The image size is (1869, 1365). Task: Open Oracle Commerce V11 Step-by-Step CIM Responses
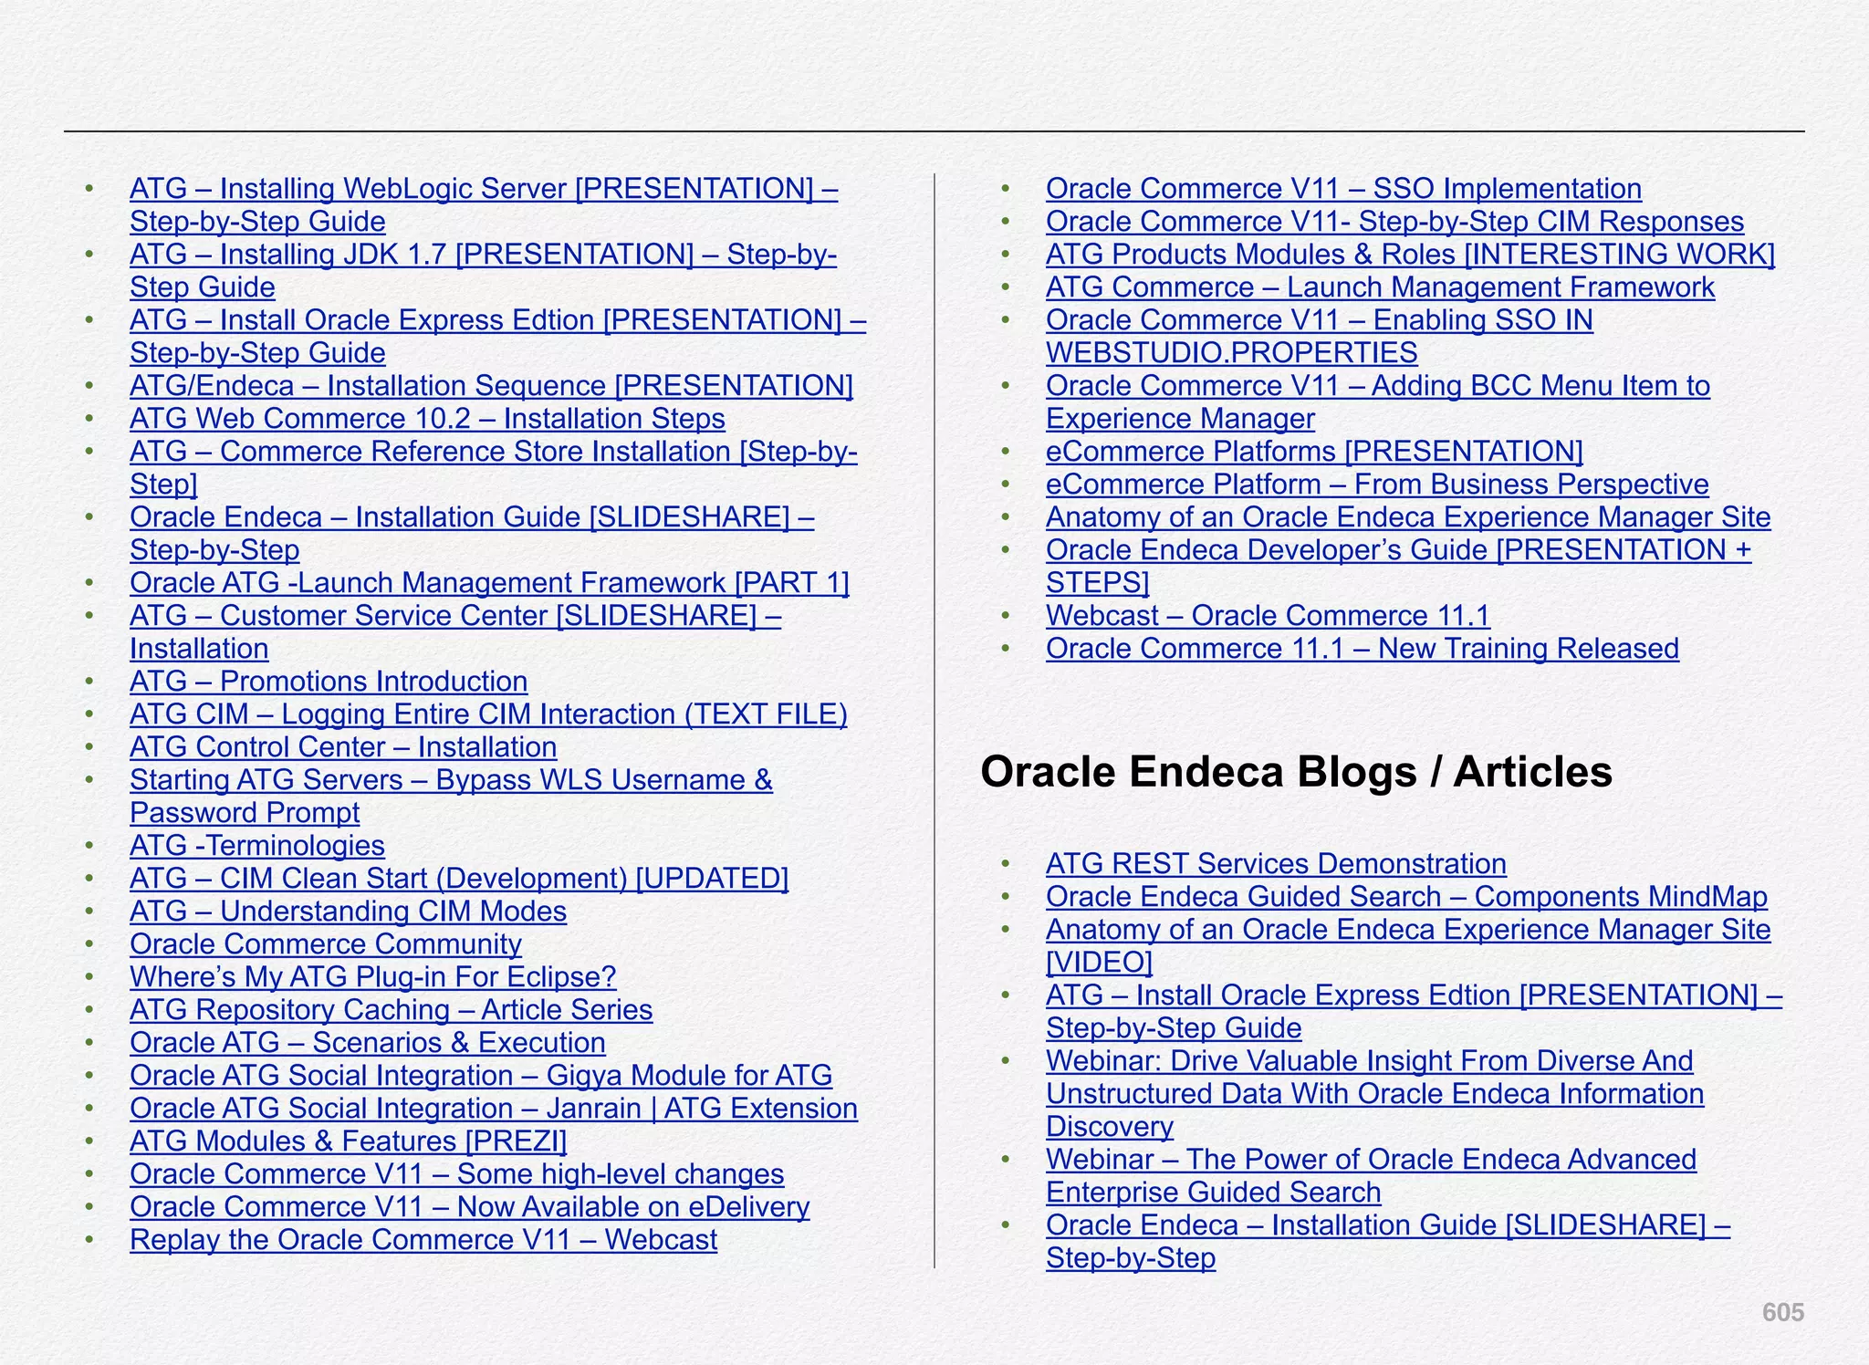click(1394, 222)
